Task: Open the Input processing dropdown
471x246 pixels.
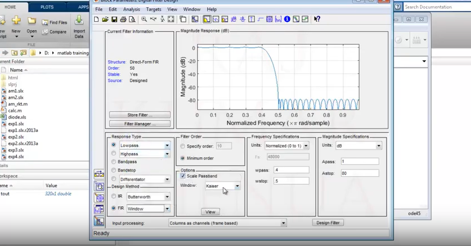Action: 228,223
